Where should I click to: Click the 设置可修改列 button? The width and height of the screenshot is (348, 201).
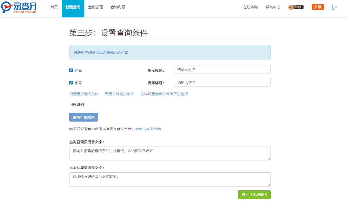[x=84, y=117]
